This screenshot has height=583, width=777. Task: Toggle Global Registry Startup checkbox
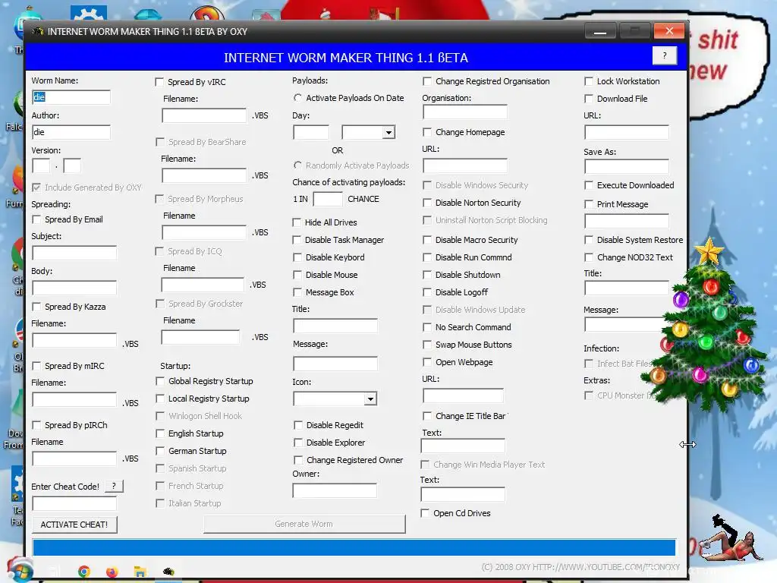pos(160,381)
